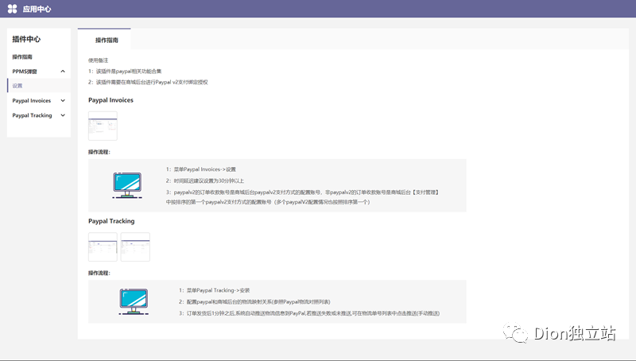636x361 pixels.
Task: Expand the Paypal Invoices sidebar chevron
Action: 63,101
